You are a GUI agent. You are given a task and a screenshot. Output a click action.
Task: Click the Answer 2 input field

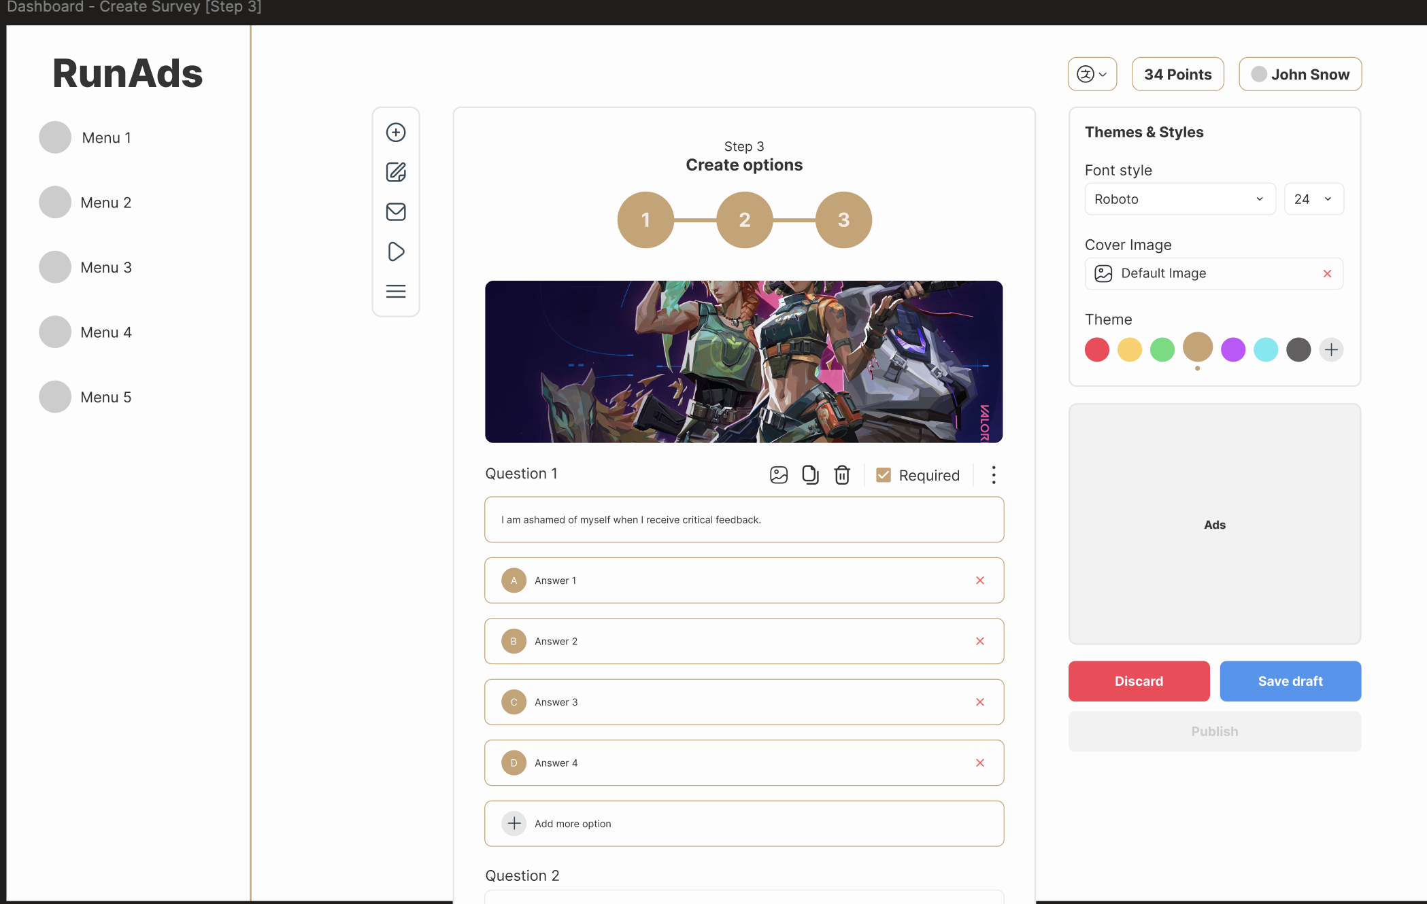point(744,641)
